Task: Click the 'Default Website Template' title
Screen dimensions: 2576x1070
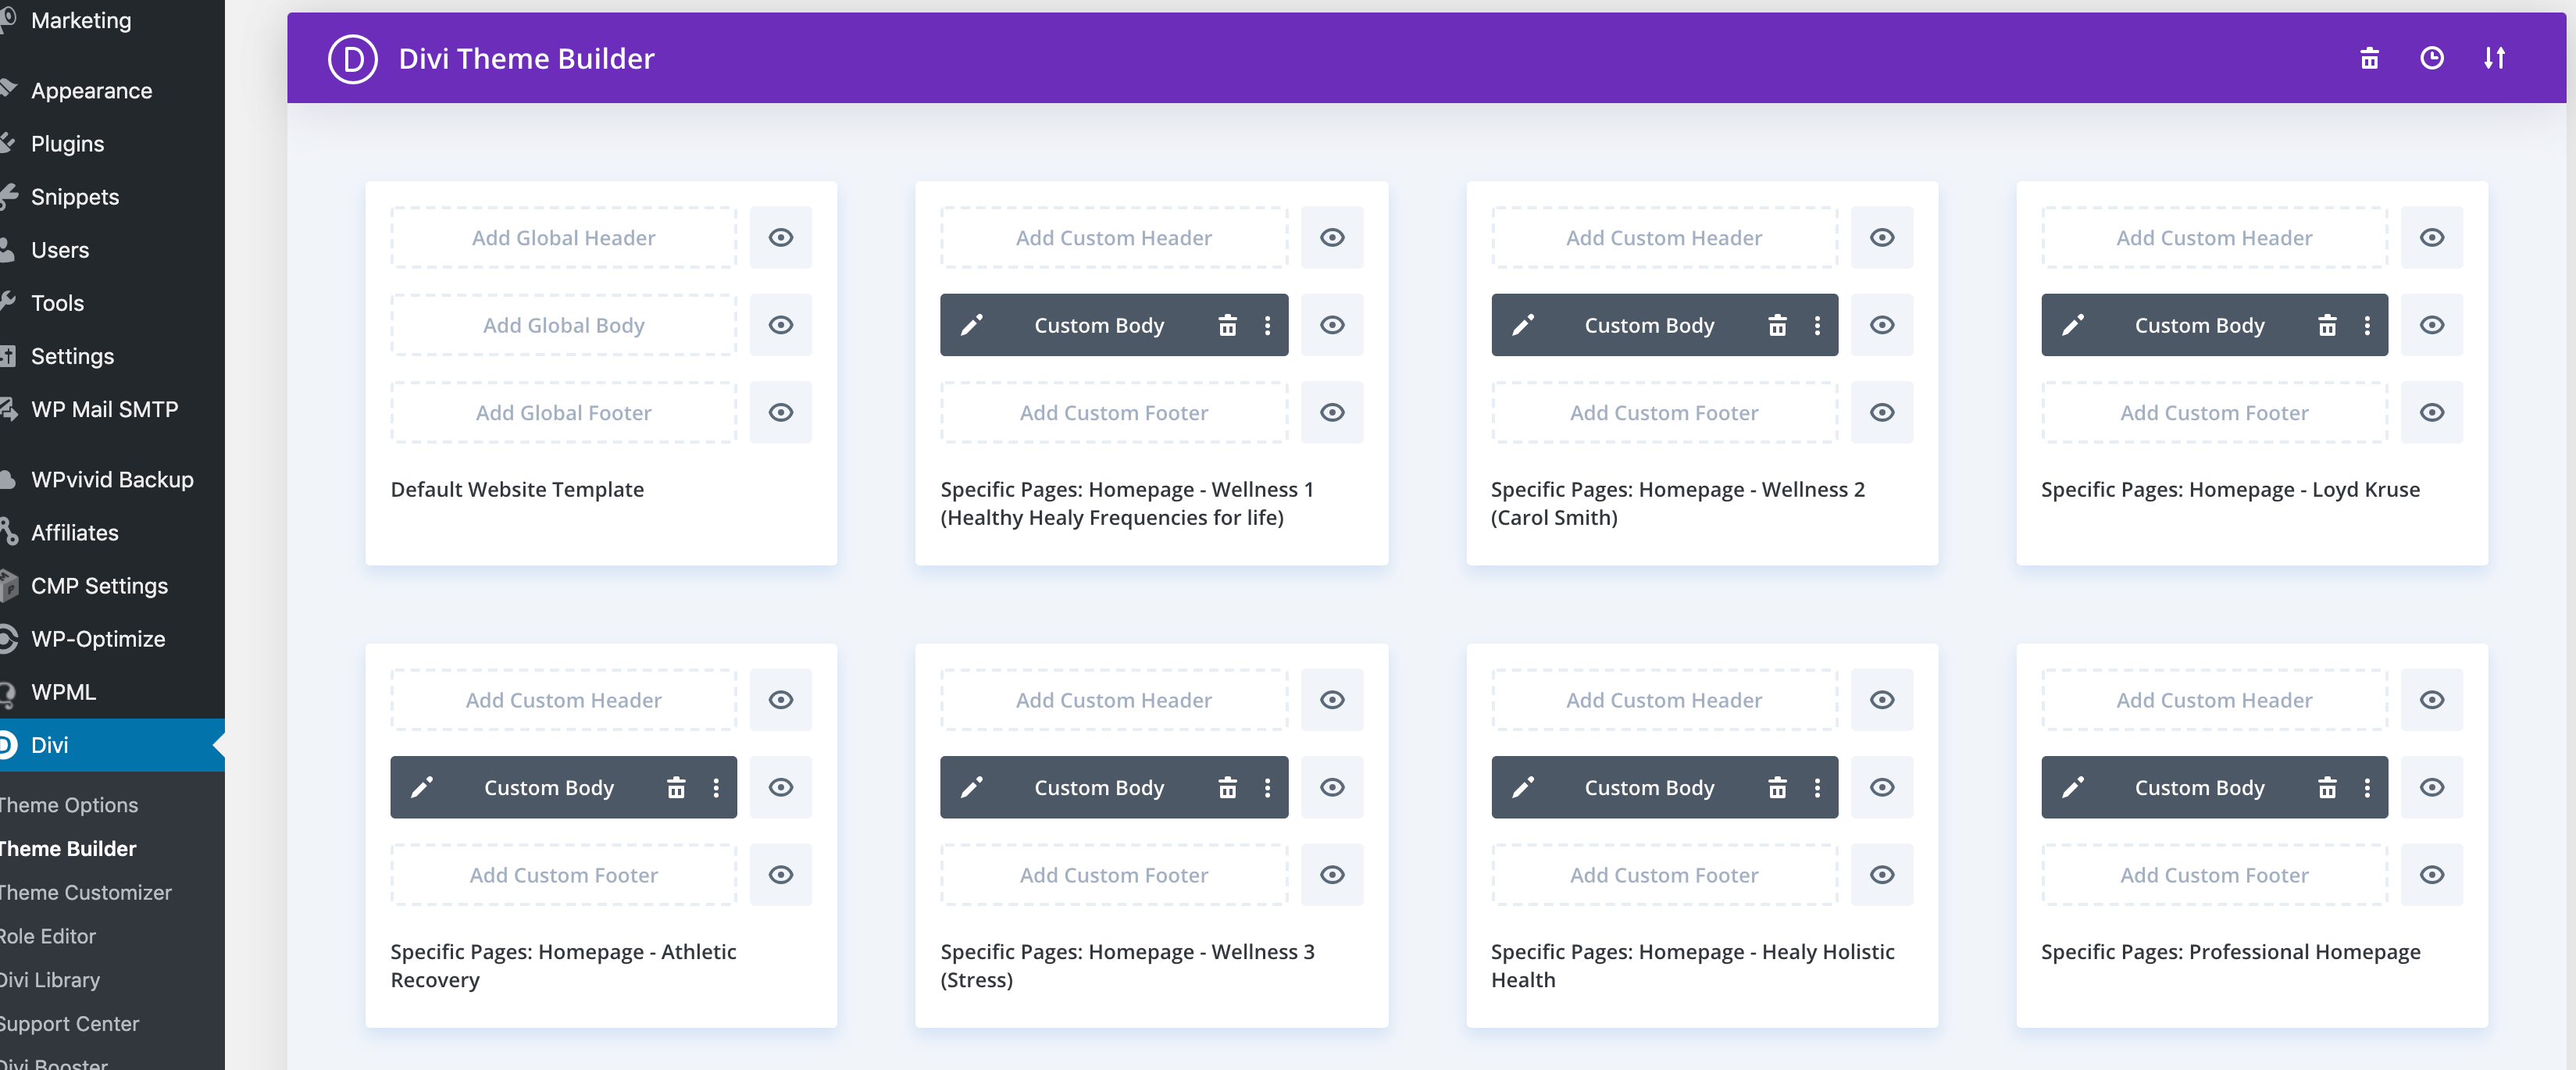Action: [x=517, y=489]
